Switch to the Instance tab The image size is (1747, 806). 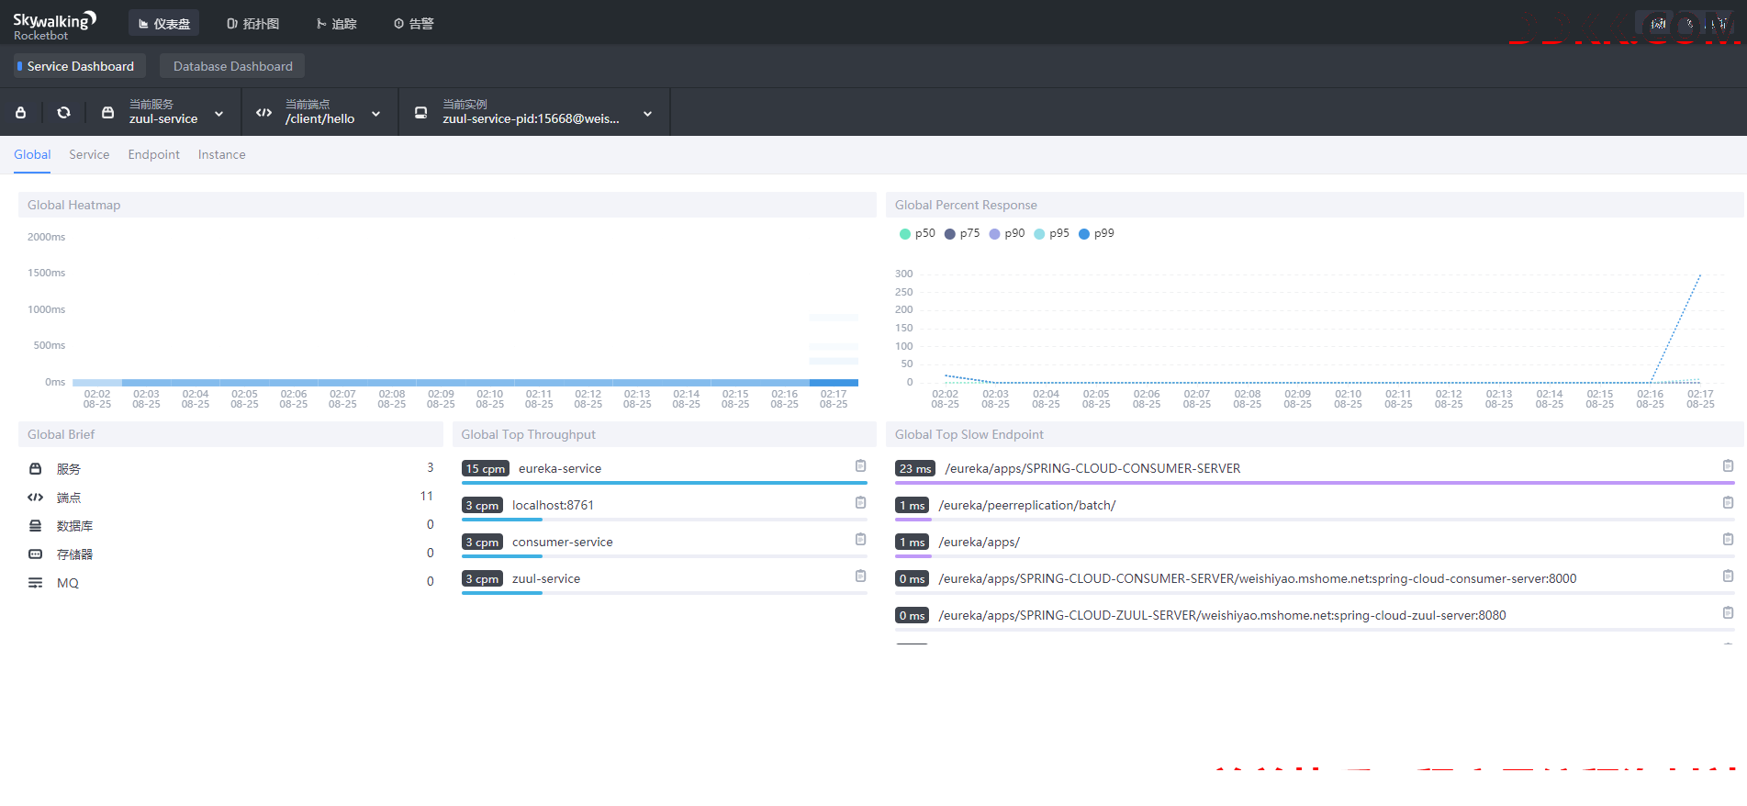click(x=221, y=154)
